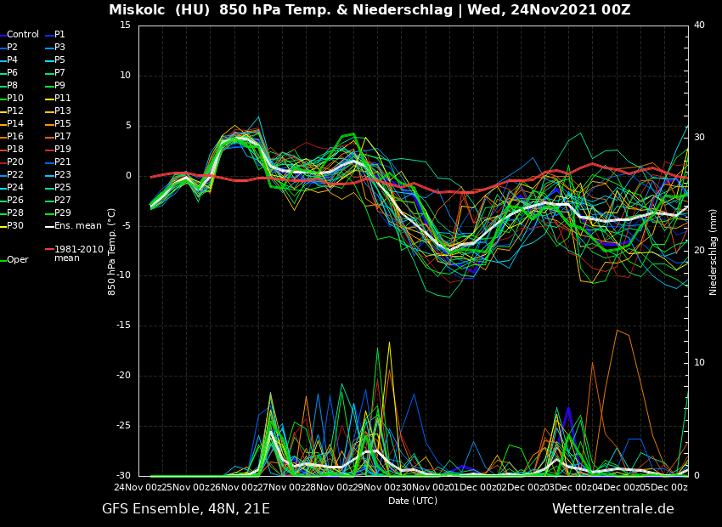Click the Niederschlag (mm) axis title
The height and width of the screenshot is (527, 722).
714,252
